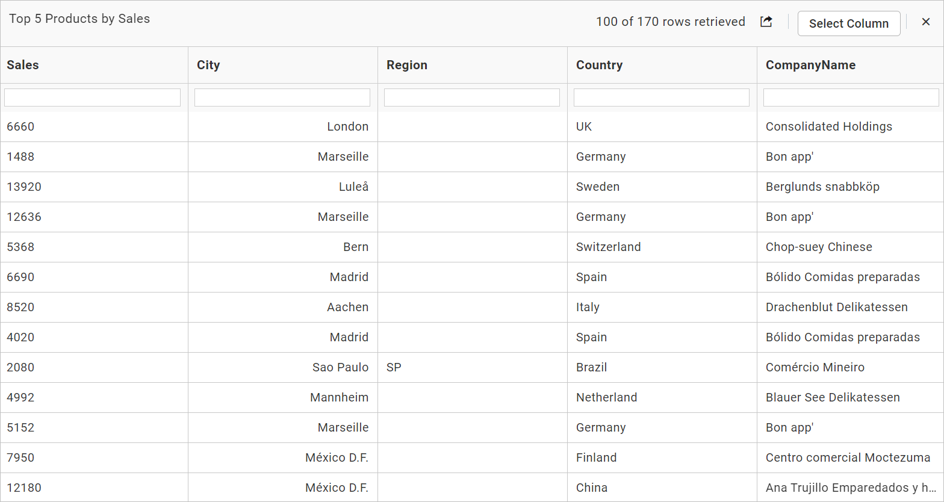Click the Region filter text field

(471, 98)
